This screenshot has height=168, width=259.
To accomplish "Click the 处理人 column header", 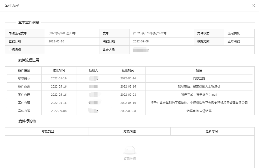I will [x=93, y=70].
